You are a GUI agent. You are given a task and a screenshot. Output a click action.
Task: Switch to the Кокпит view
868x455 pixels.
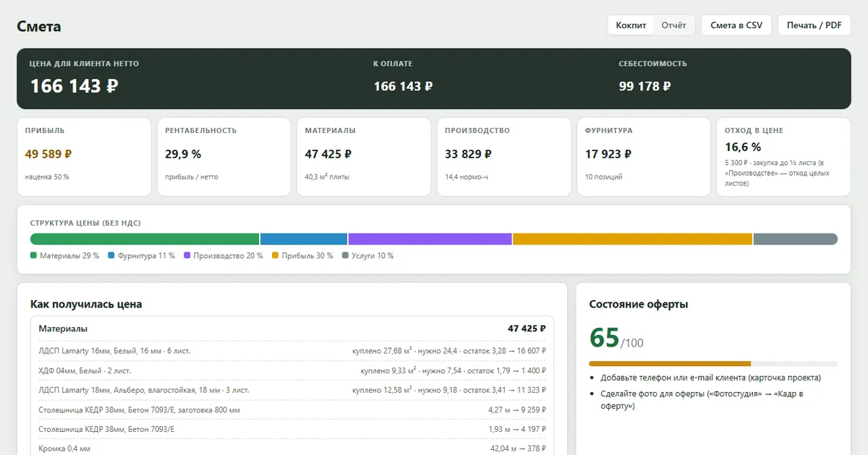(x=631, y=25)
